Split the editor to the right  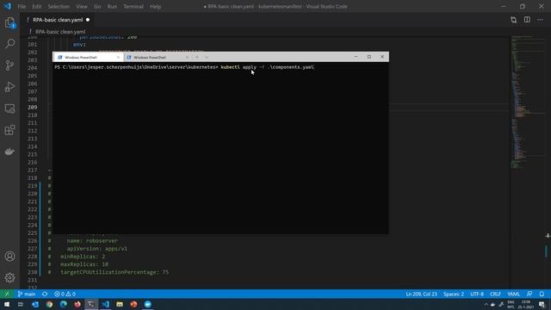point(527,20)
